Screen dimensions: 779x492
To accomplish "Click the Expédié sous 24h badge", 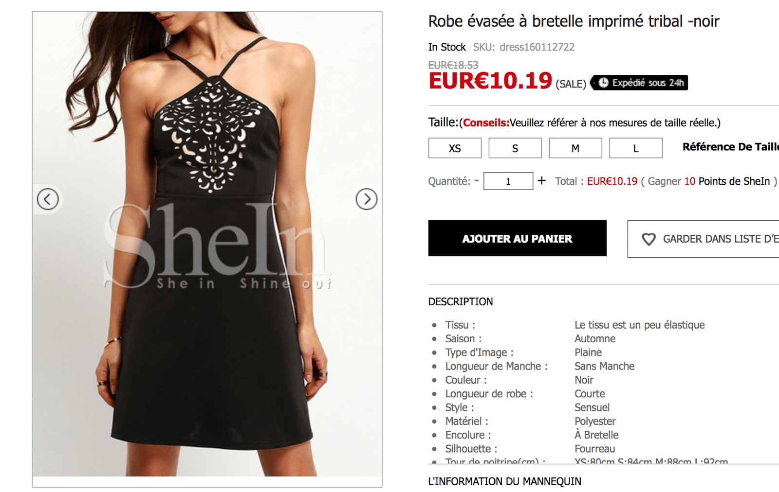I will point(639,83).
